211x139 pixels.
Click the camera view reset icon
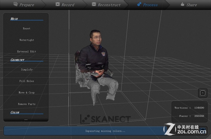click(203, 93)
